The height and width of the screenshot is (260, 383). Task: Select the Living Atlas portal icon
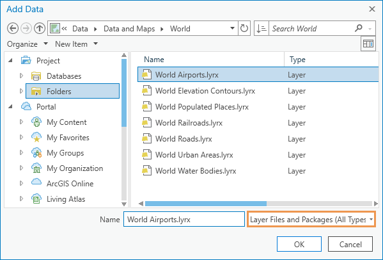click(x=36, y=199)
